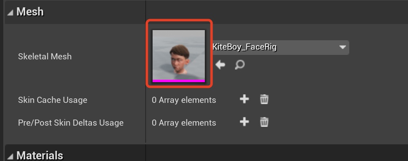Add an element to Skin Cache Usage

point(244,99)
